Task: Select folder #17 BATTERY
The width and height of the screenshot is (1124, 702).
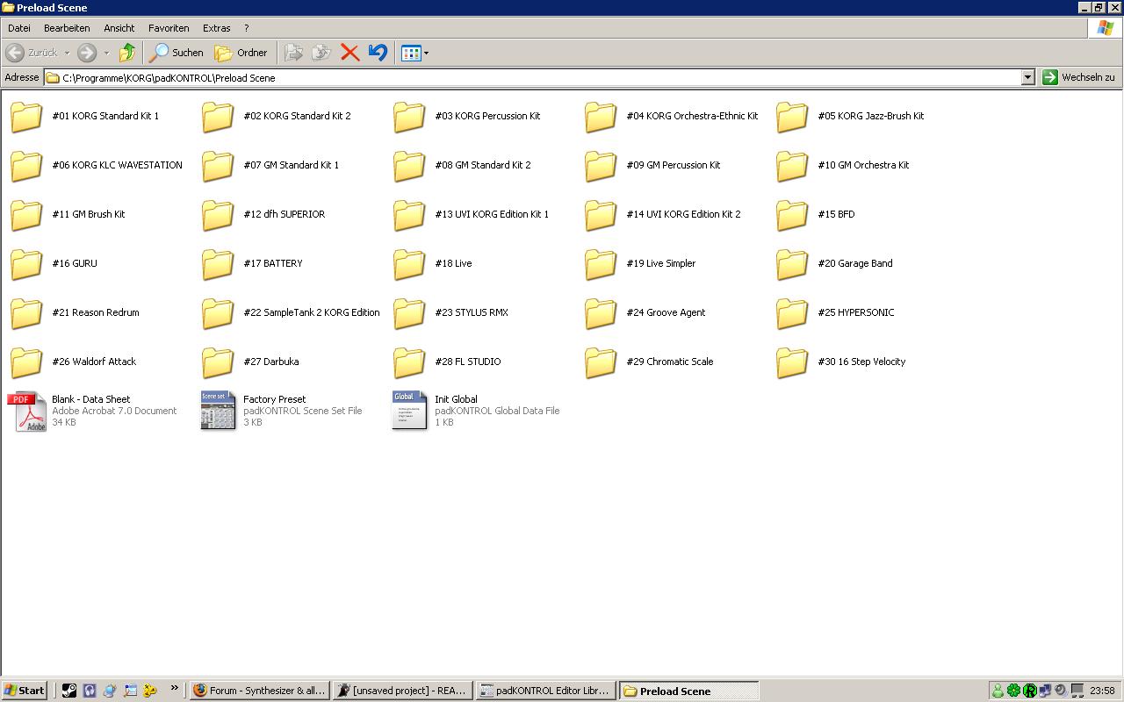Action: coord(252,263)
